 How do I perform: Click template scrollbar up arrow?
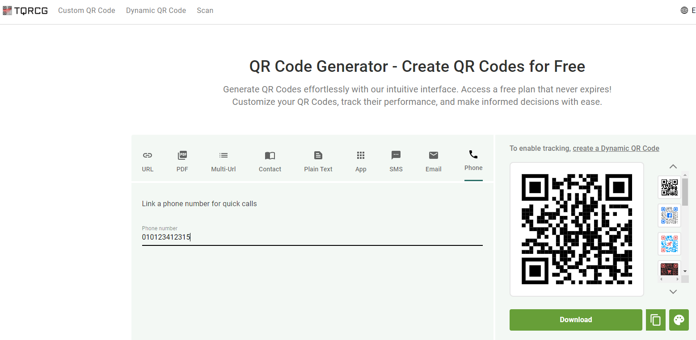click(x=685, y=174)
